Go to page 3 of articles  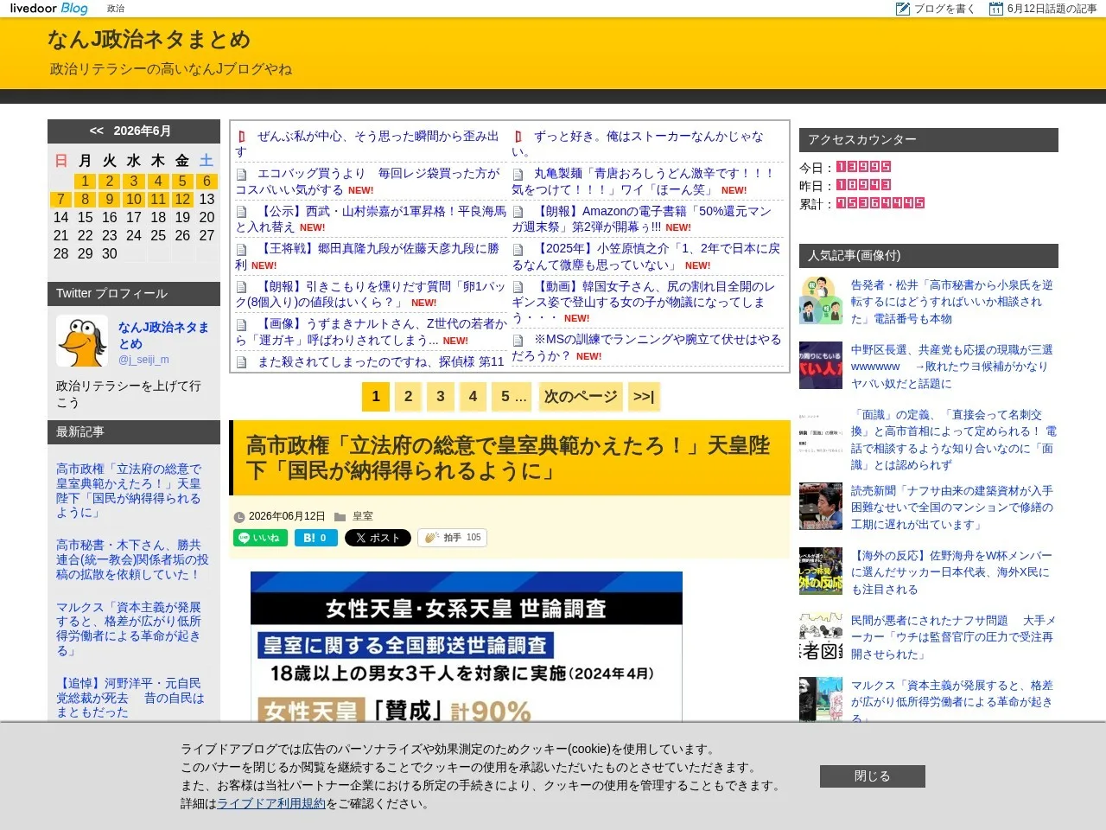(441, 397)
